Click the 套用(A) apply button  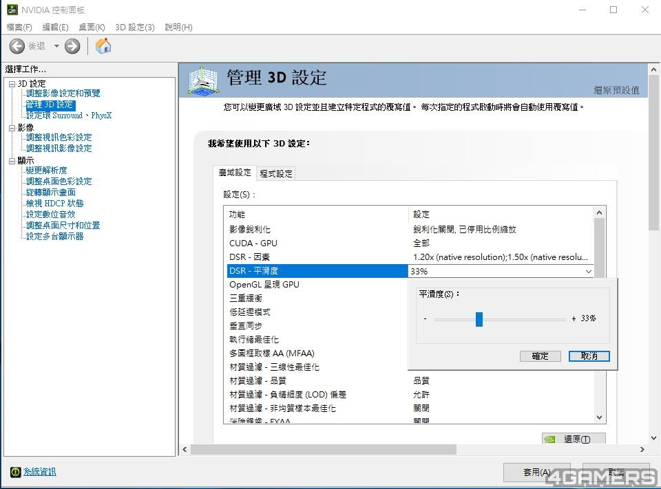pos(536,472)
